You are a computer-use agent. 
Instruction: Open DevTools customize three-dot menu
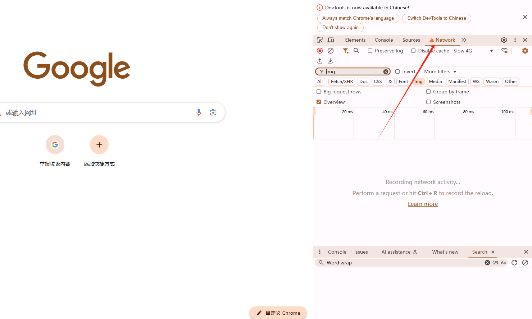[515, 40]
